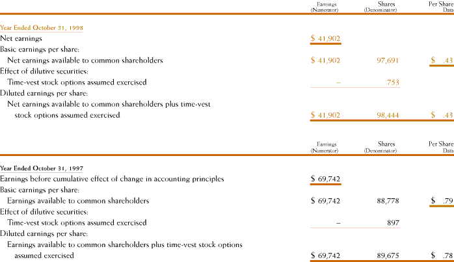Select the 753 time-vest options shares value
The height and width of the screenshot is (262, 454).
(393, 83)
